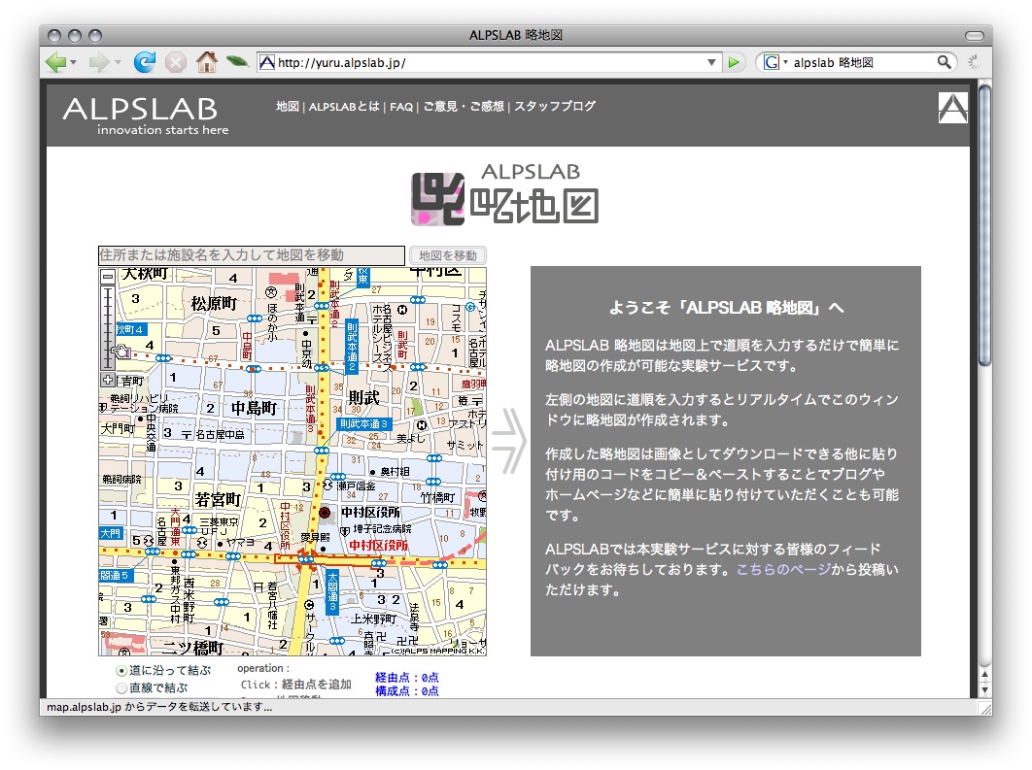The image size is (1032, 770).
Task: Open the forward button history dropdown arrow
Action: [118, 62]
